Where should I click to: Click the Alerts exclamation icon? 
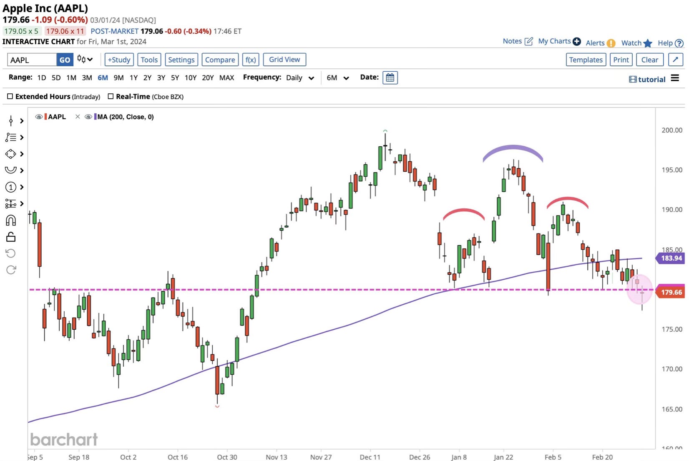(x=611, y=43)
